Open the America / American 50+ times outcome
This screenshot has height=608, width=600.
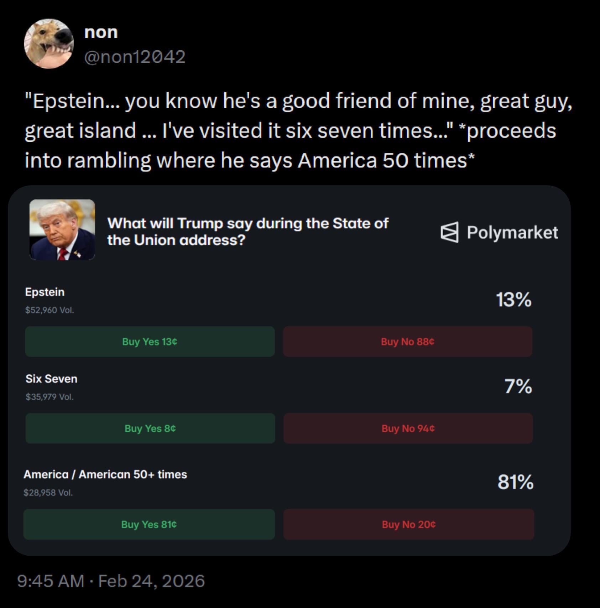click(105, 474)
